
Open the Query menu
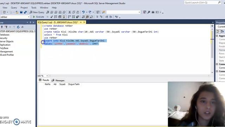(x=14, y=8)
